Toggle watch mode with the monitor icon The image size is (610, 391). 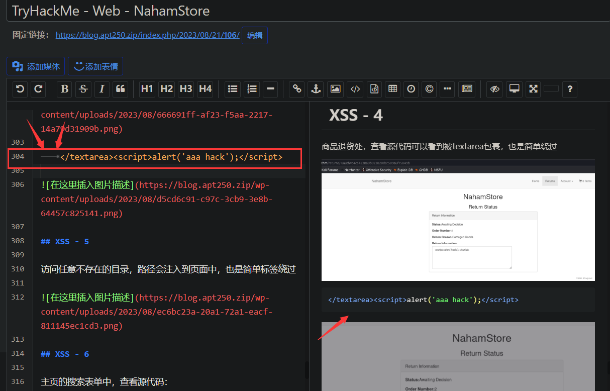point(514,89)
